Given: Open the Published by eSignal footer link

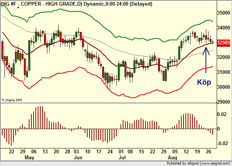Looking at the screenshot, I should [198, 163].
